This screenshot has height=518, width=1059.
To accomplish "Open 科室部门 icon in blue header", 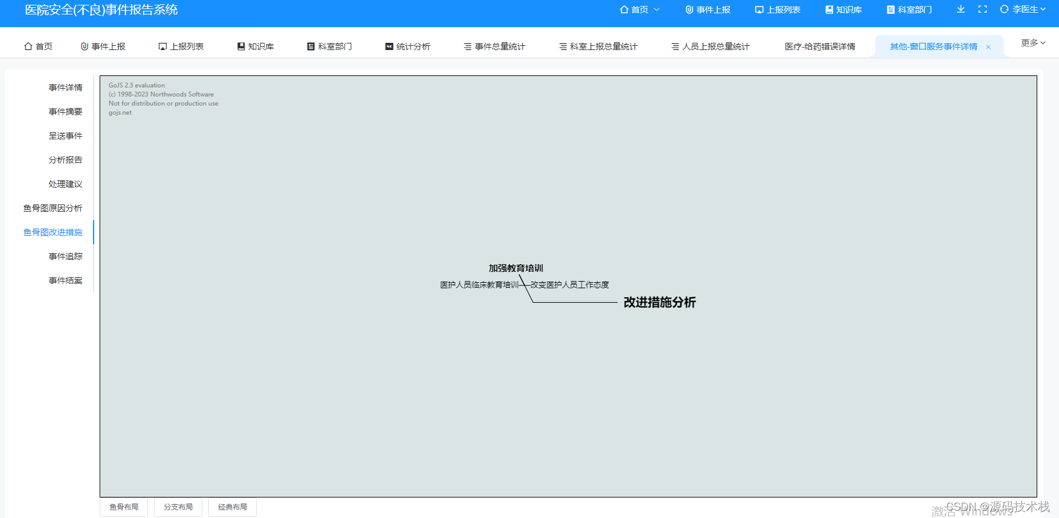I will coord(891,10).
